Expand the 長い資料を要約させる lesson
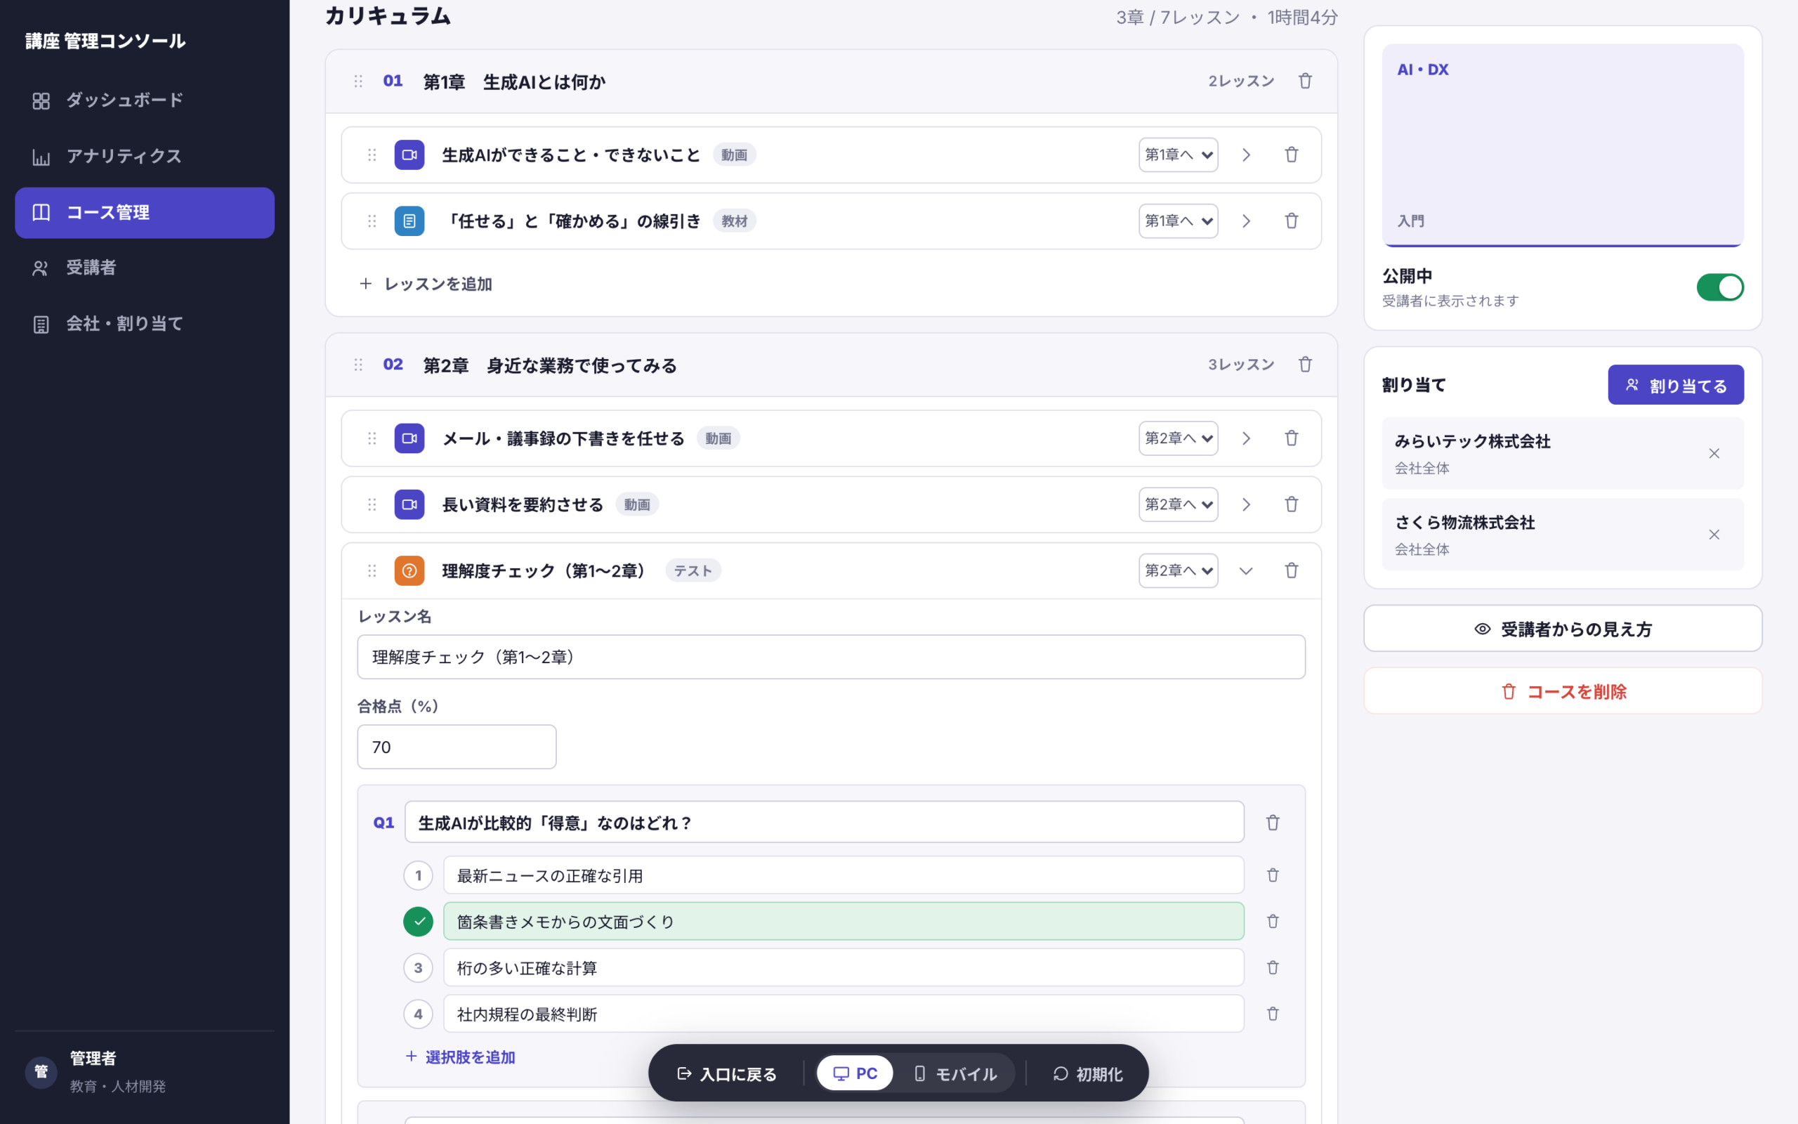 click(x=1246, y=504)
